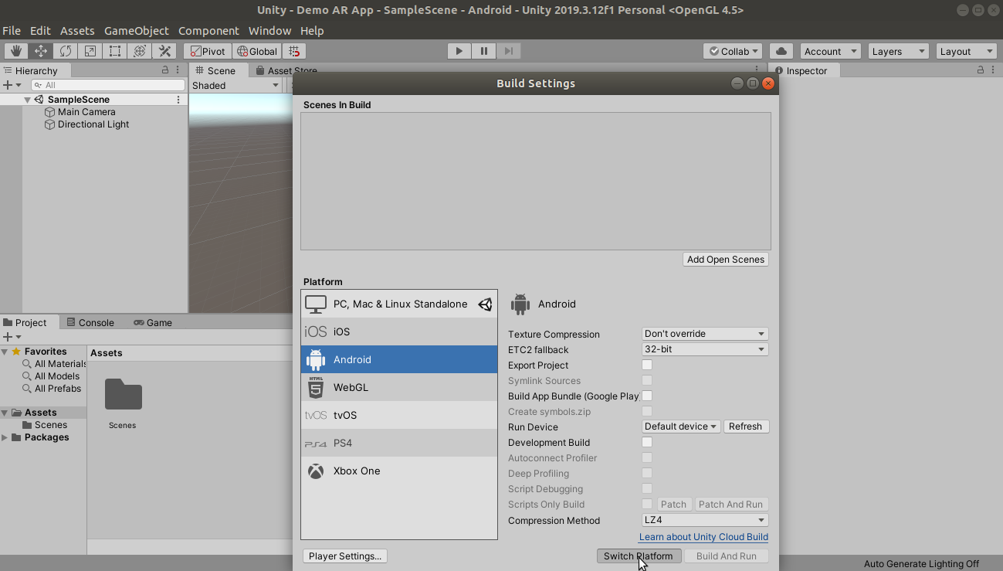
Task: Open custom editor tools
Action: [x=164, y=51]
